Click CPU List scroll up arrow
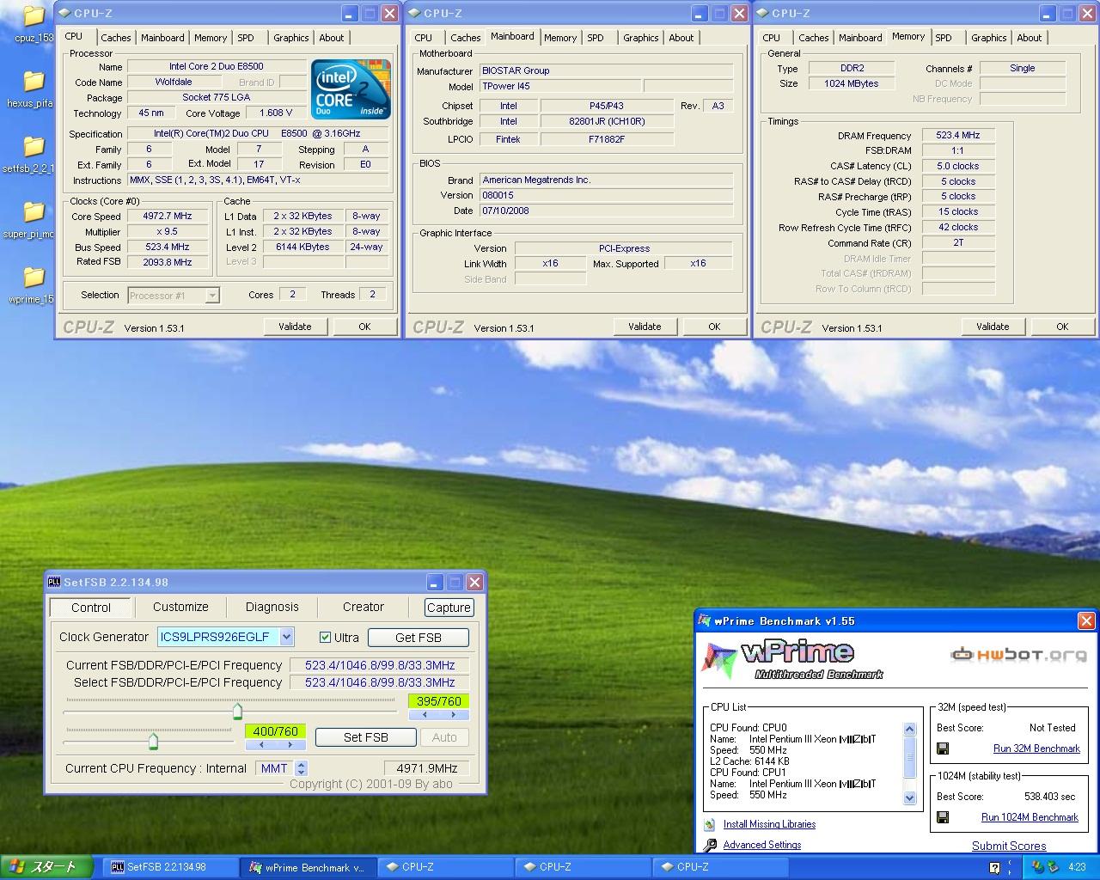 (910, 730)
